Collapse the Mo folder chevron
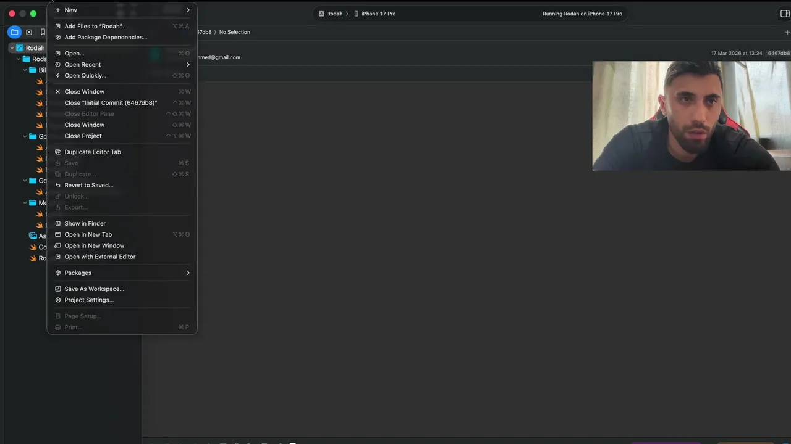 click(25, 202)
